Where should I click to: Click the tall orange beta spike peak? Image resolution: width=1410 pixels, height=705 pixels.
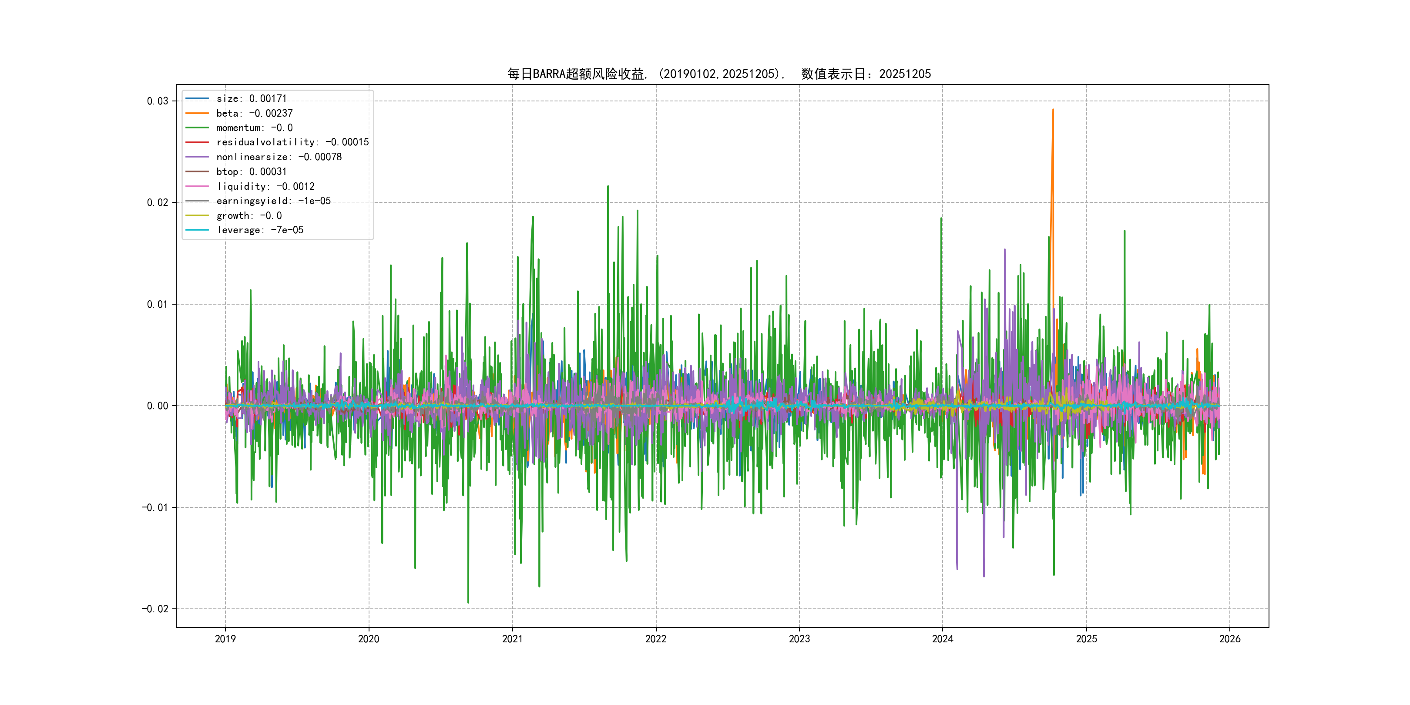[x=1053, y=111]
